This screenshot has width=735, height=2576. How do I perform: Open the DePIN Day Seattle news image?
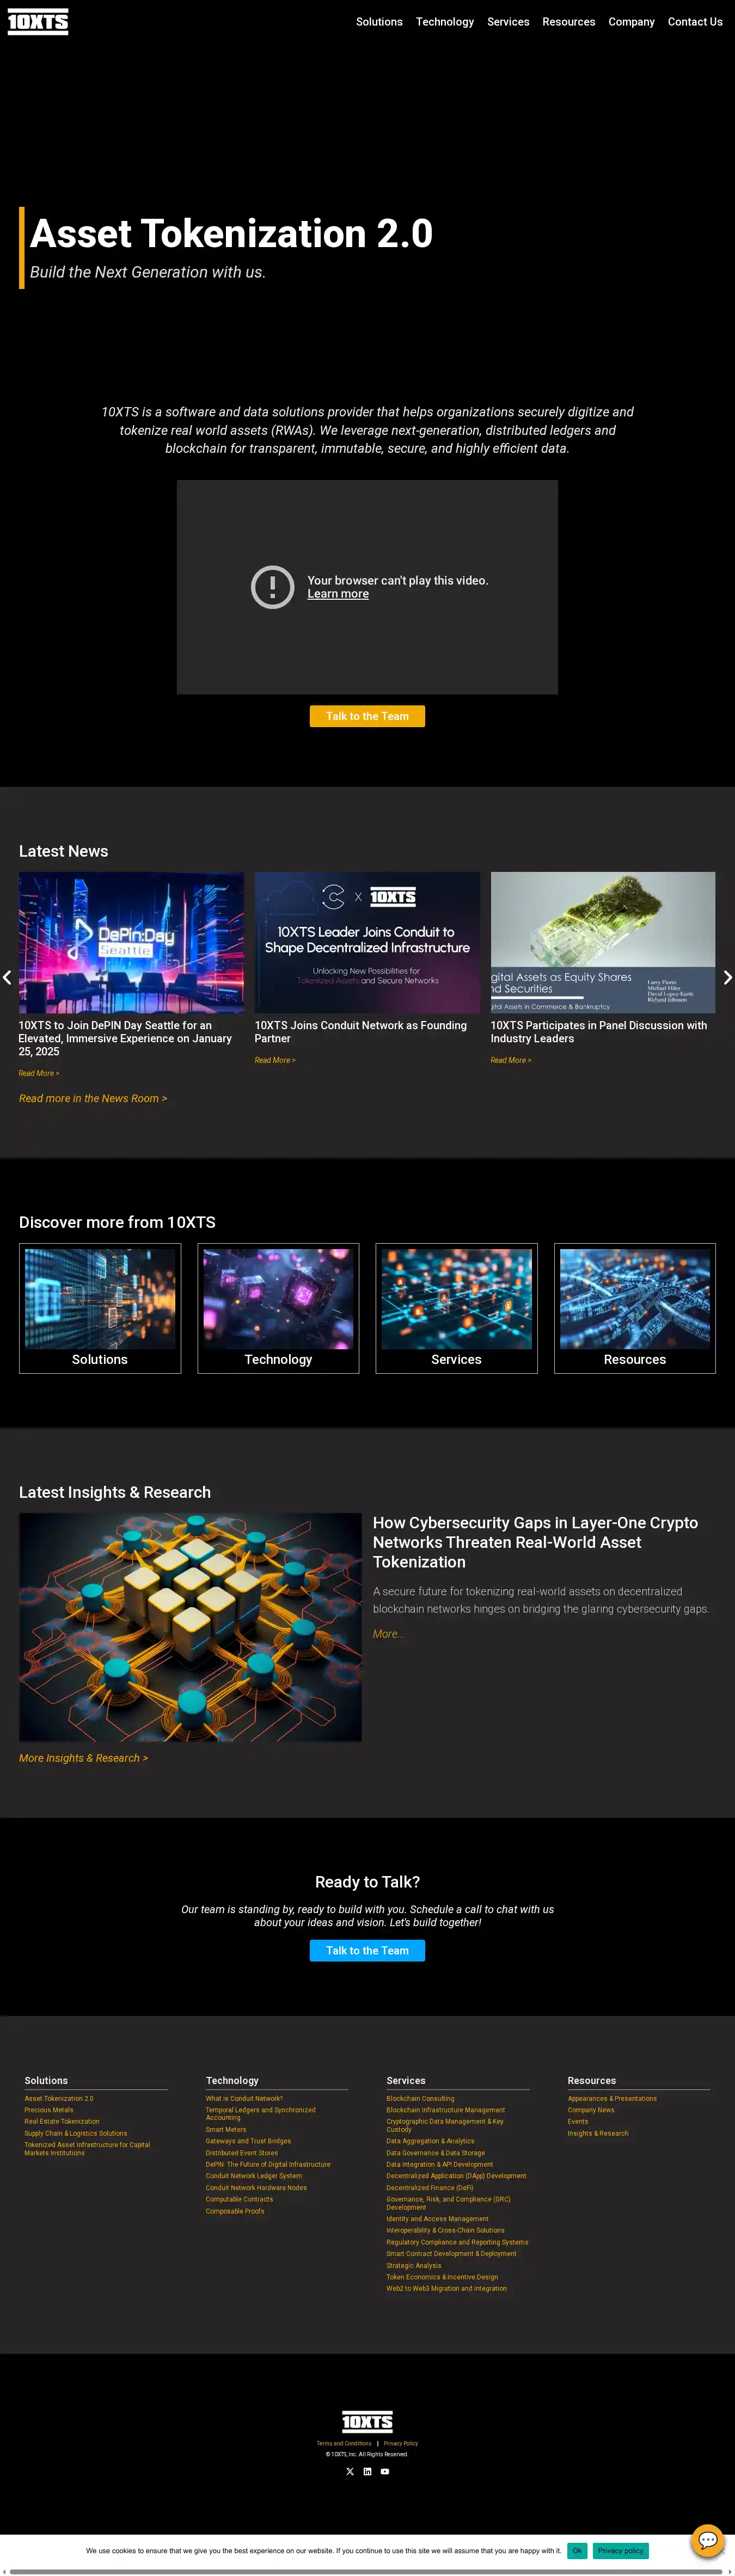(x=131, y=942)
